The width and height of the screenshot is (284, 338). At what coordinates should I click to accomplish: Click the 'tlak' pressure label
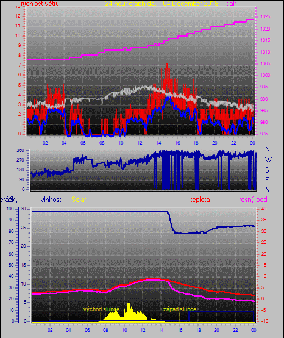(x=231, y=4)
